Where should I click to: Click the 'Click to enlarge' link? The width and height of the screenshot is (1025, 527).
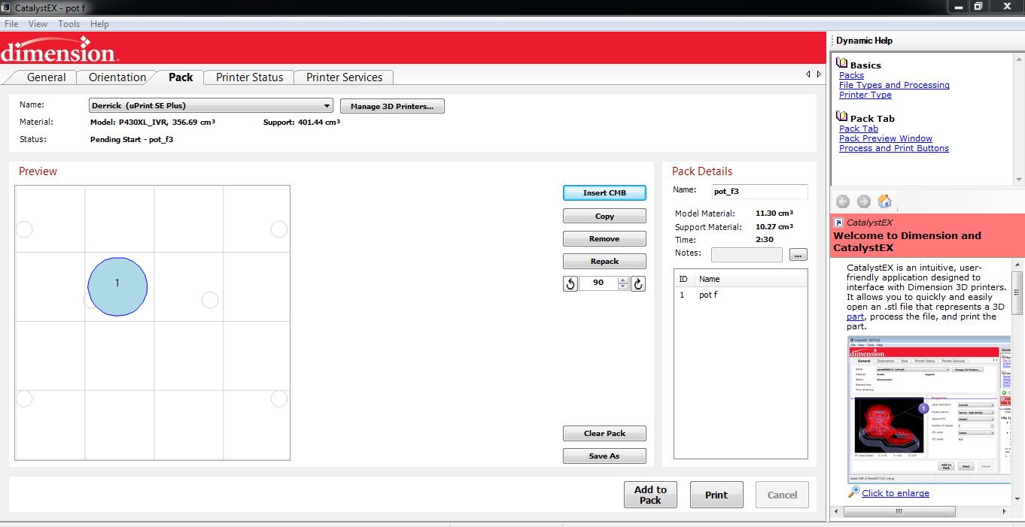pyautogui.click(x=896, y=493)
